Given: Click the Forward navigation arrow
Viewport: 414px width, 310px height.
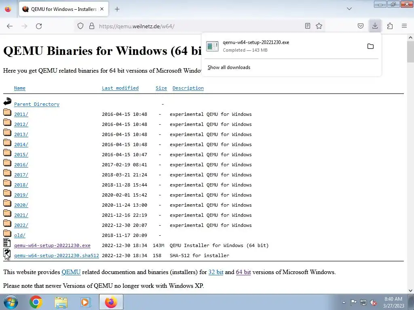Looking at the screenshot, I should tap(24, 26).
